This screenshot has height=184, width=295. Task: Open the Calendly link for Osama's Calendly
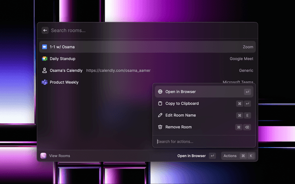[118, 70]
